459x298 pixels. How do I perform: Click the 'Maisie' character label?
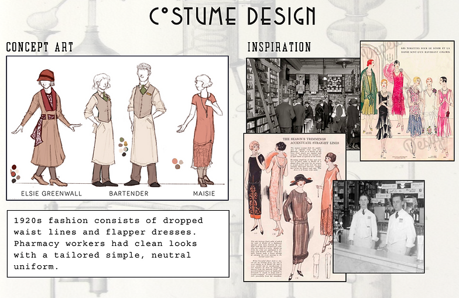coord(204,193)
